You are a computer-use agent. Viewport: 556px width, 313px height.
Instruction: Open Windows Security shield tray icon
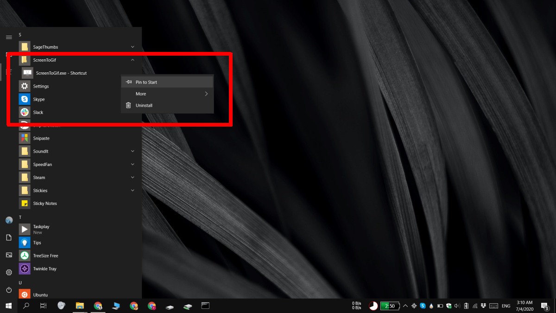pos(449,306)
